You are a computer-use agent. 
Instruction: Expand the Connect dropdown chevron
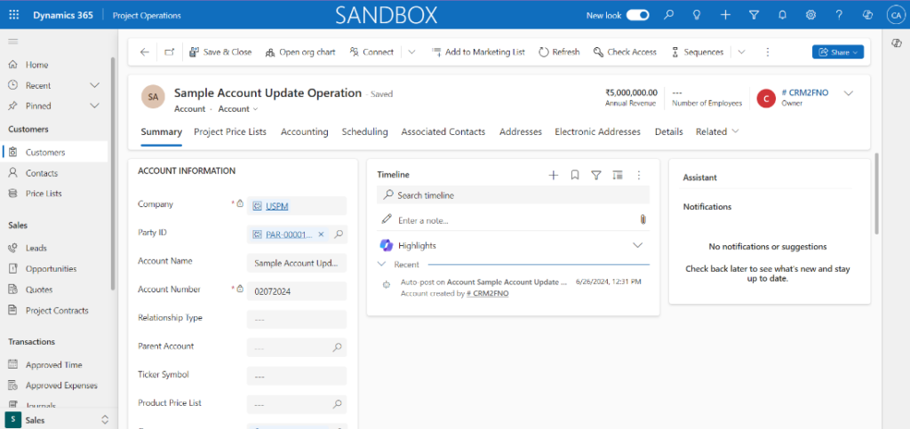[411, 52]
